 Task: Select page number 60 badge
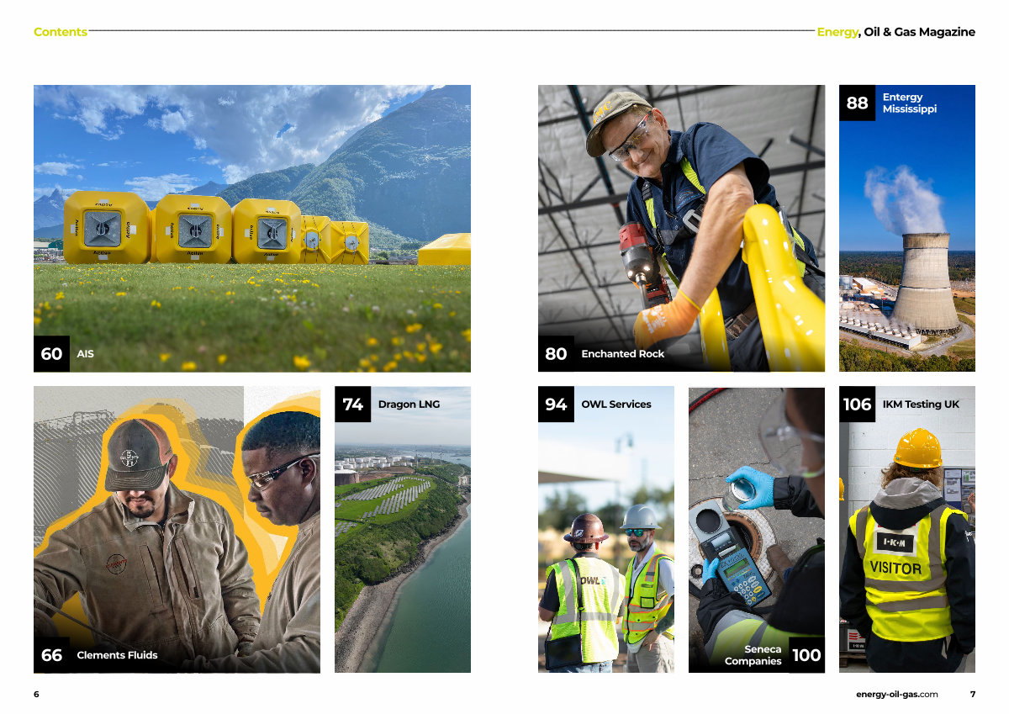tap(51, 354)
